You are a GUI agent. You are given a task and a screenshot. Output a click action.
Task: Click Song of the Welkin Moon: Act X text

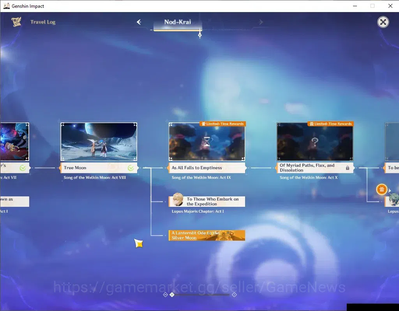click(x=309, y=177)
